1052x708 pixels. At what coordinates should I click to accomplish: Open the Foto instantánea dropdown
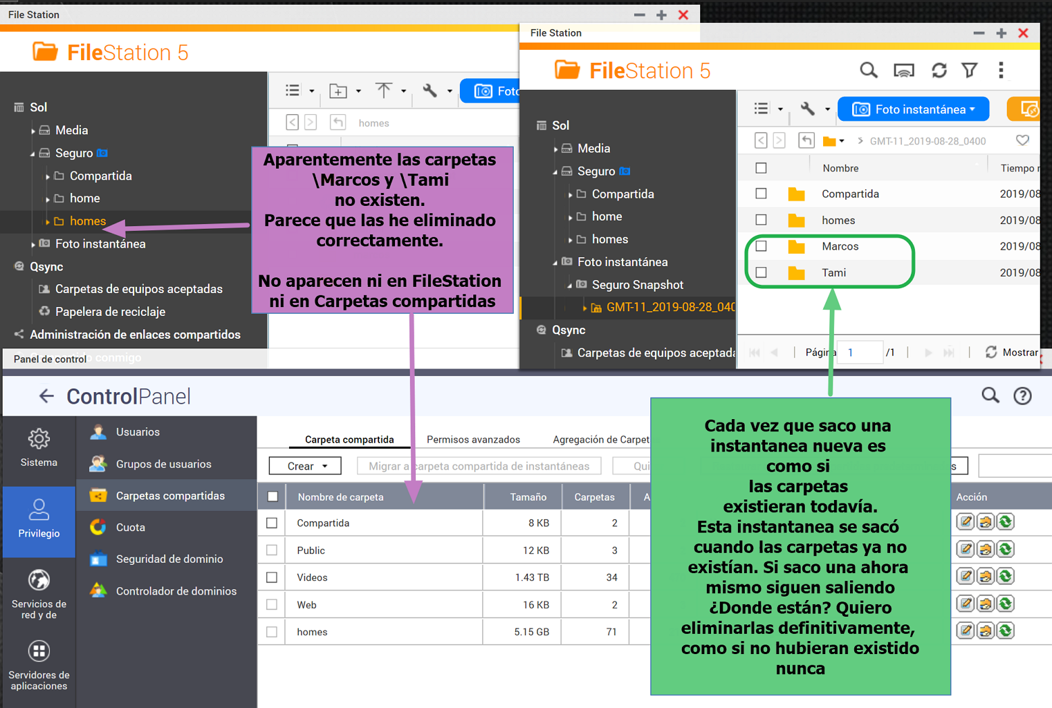pyautogui.click(x=913, y=109)
